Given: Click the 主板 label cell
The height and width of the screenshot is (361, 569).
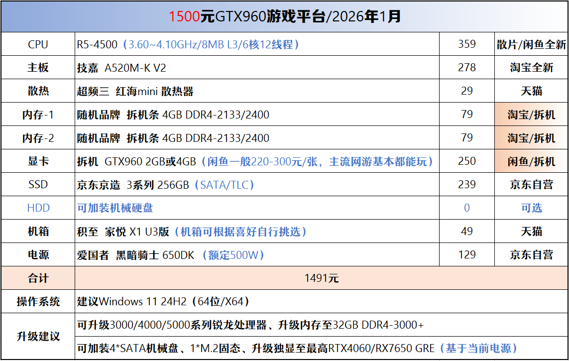Looking at the screenshot, I should 38,68.
